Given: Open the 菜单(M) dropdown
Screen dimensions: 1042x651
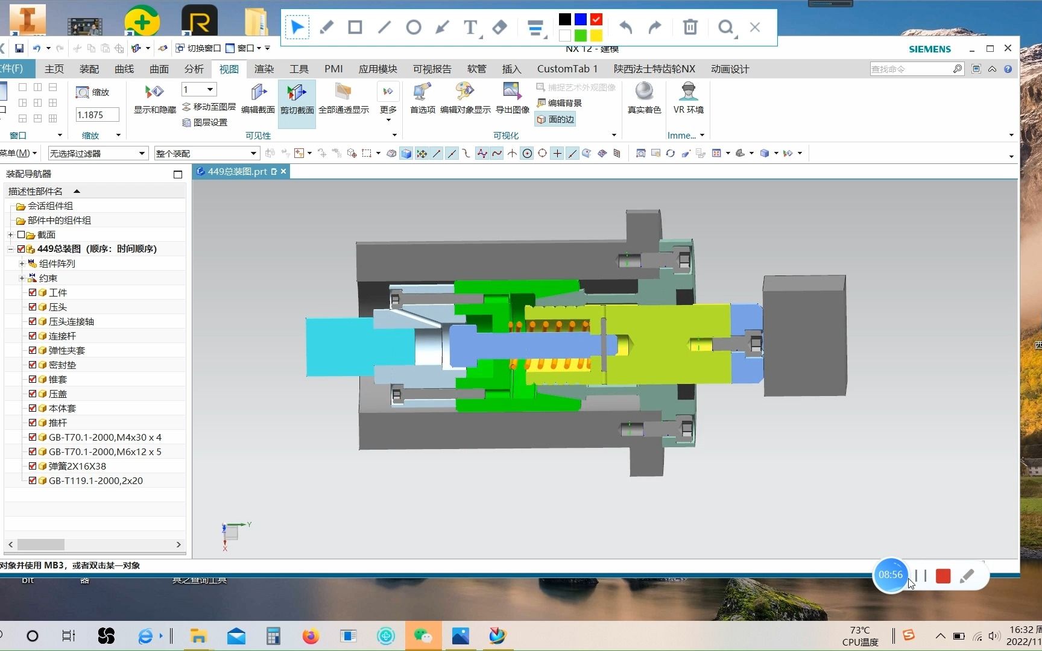Looking at the screenshot, I should [x=18, y=153].
